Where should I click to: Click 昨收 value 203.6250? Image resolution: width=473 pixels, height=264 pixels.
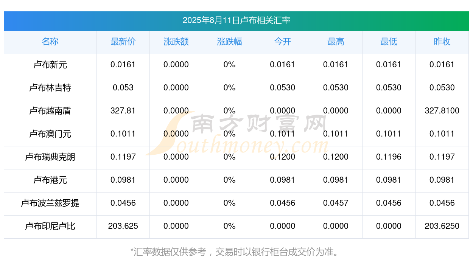(442, 226)
